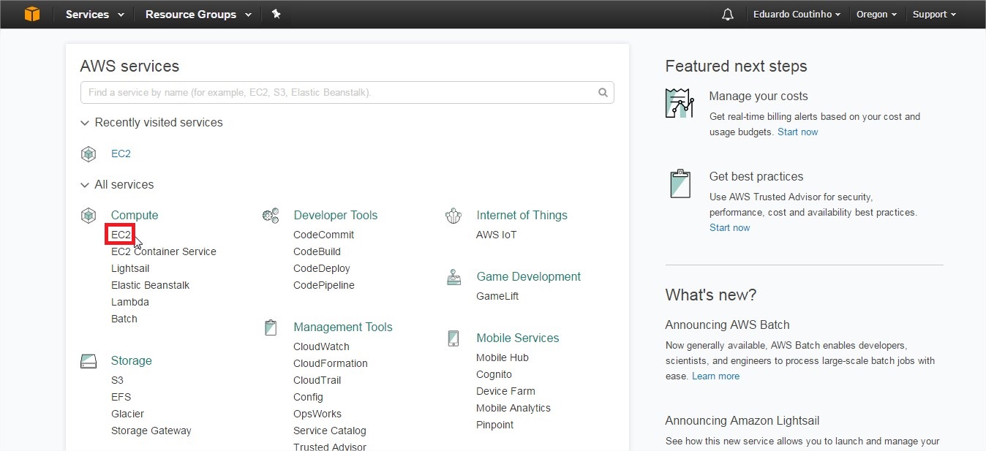Open Device Farm service
The image size is (986, 451).
point(505,391)
